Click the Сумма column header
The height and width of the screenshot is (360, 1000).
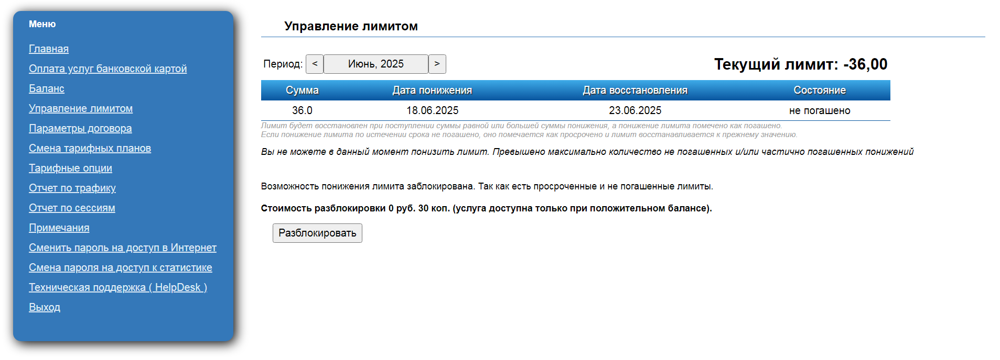click(302, 90)
